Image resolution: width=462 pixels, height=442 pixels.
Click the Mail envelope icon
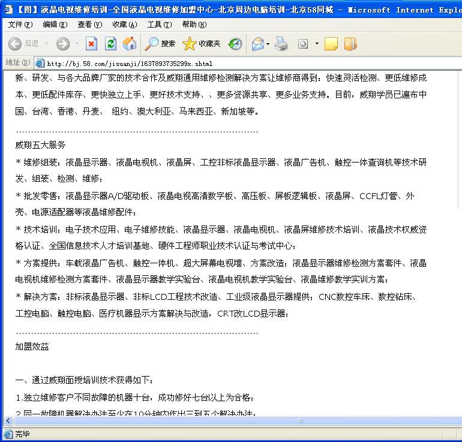coord(258,44)
